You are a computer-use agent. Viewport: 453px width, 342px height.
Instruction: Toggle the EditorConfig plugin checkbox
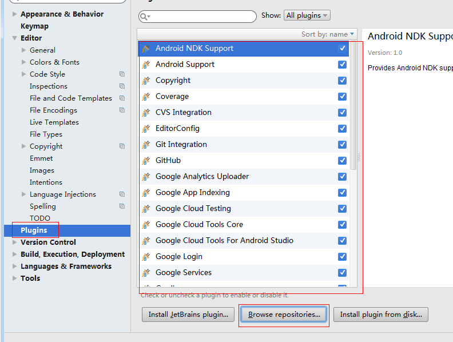343,129
